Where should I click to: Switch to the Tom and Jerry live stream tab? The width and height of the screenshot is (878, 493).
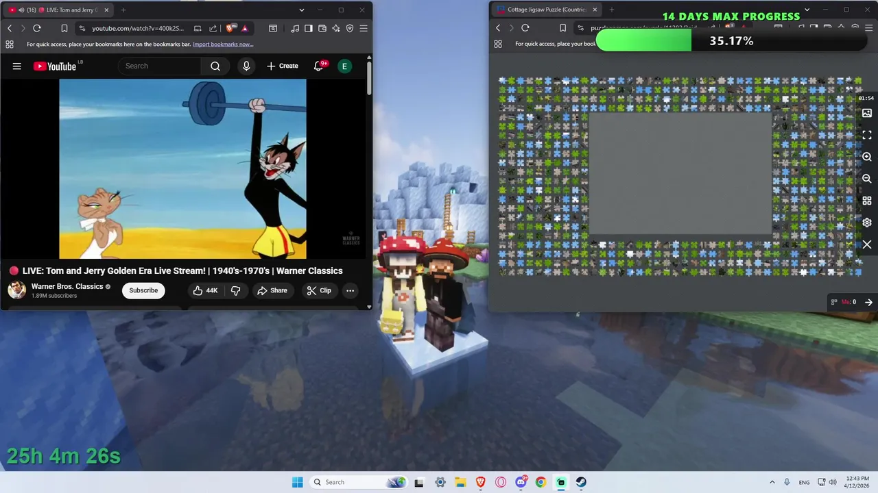[x=59, y=10]
